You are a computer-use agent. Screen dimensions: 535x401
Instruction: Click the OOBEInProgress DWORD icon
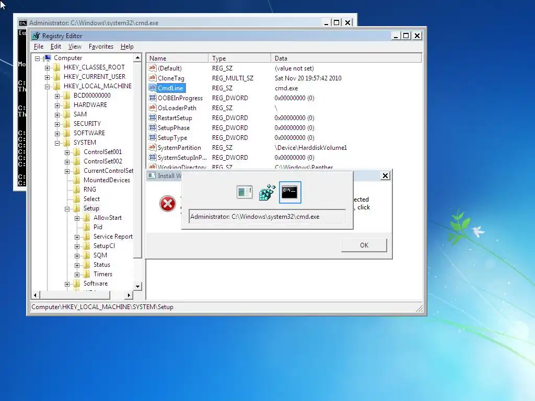coord(153,98)
